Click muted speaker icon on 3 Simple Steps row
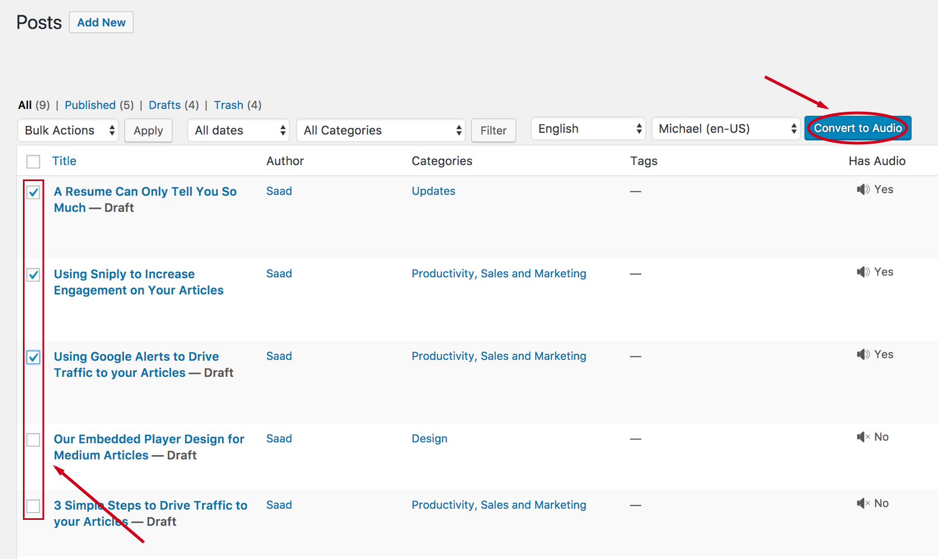 tap(863, 504)
